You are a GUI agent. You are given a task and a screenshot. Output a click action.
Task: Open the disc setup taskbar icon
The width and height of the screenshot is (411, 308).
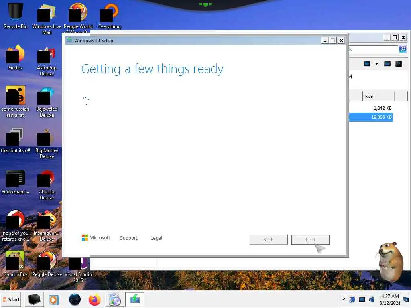(x=114, y=299)
